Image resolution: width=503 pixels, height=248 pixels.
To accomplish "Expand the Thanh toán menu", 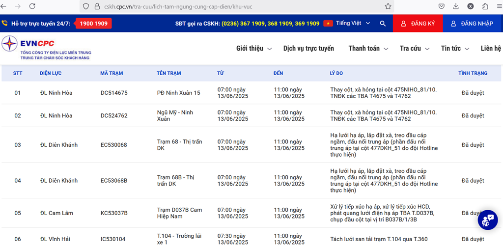I will coord(368,49).
